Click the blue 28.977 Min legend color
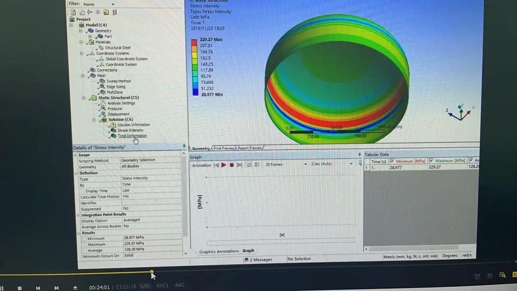 (195, 92)
